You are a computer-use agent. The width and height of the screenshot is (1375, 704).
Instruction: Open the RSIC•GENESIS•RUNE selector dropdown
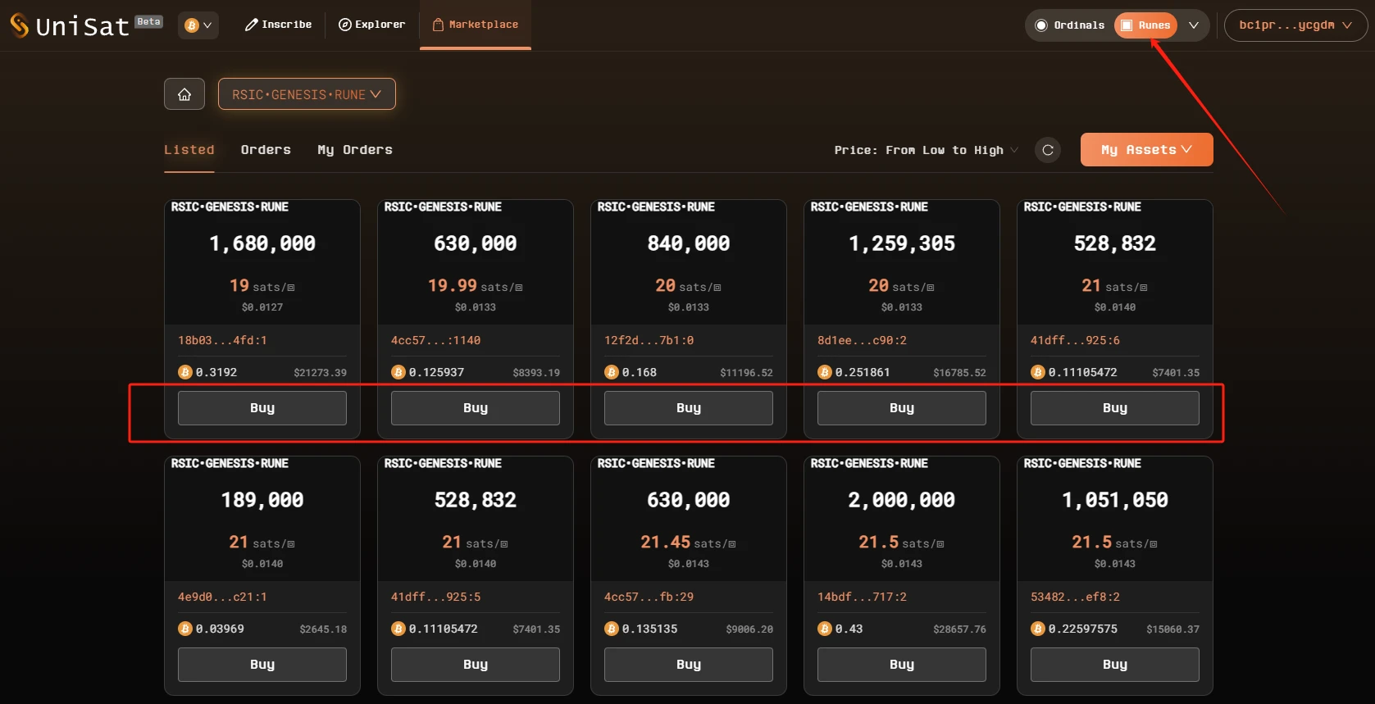(x=307, y=94)
